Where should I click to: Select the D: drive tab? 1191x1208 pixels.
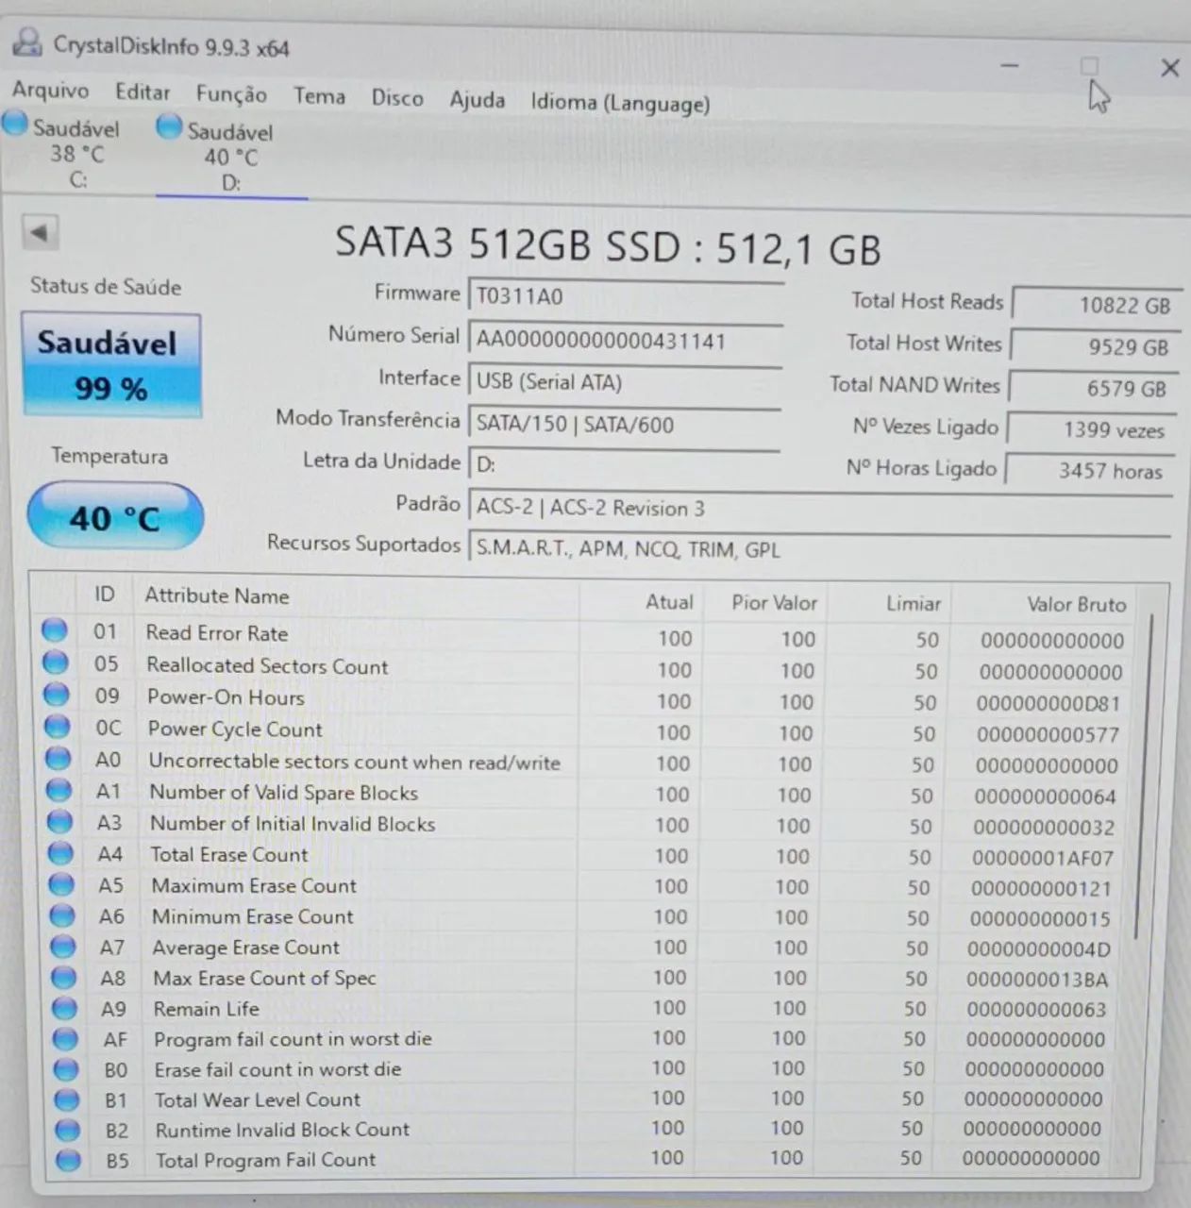230,156
